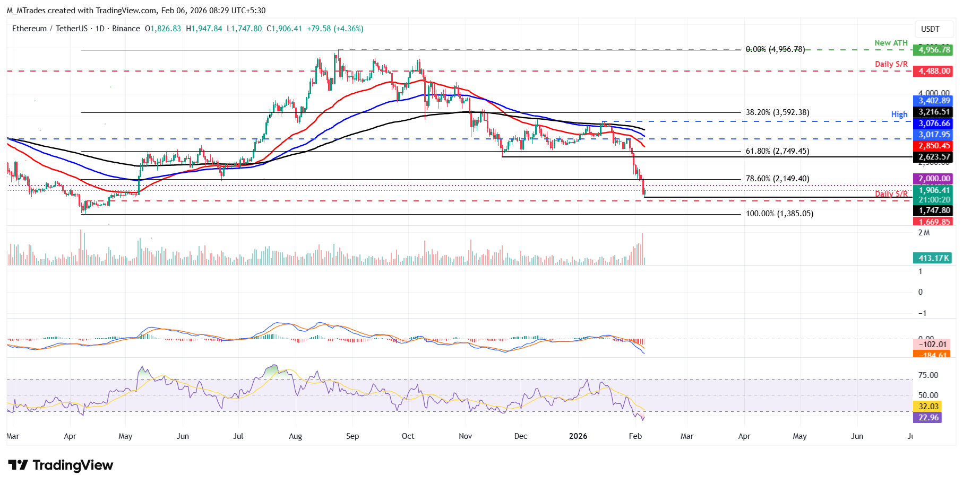The image size is (963, 485).
Task: Click the green 4,956.78 price tag
Action: pos(934,50)
